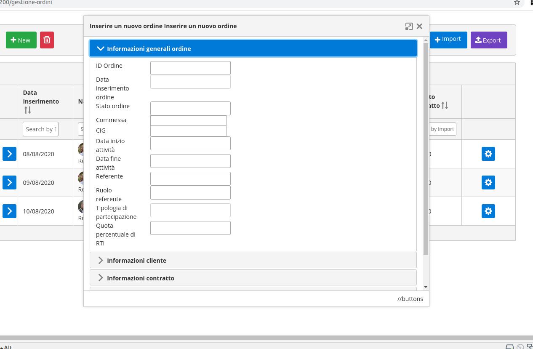533x349 pixels.
Task: Click the Data inizio attività field
Action: [190, 143]
